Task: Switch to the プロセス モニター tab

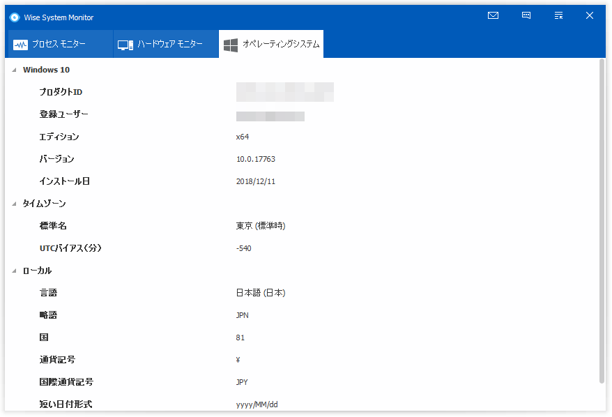Action: 61,44
